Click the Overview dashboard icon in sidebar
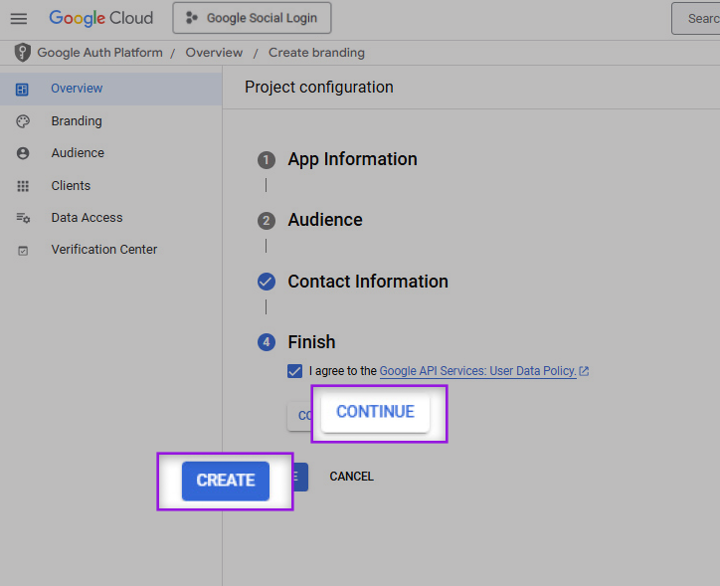Image resolution: width=720 pixels, height=586 pixels. 23,89
